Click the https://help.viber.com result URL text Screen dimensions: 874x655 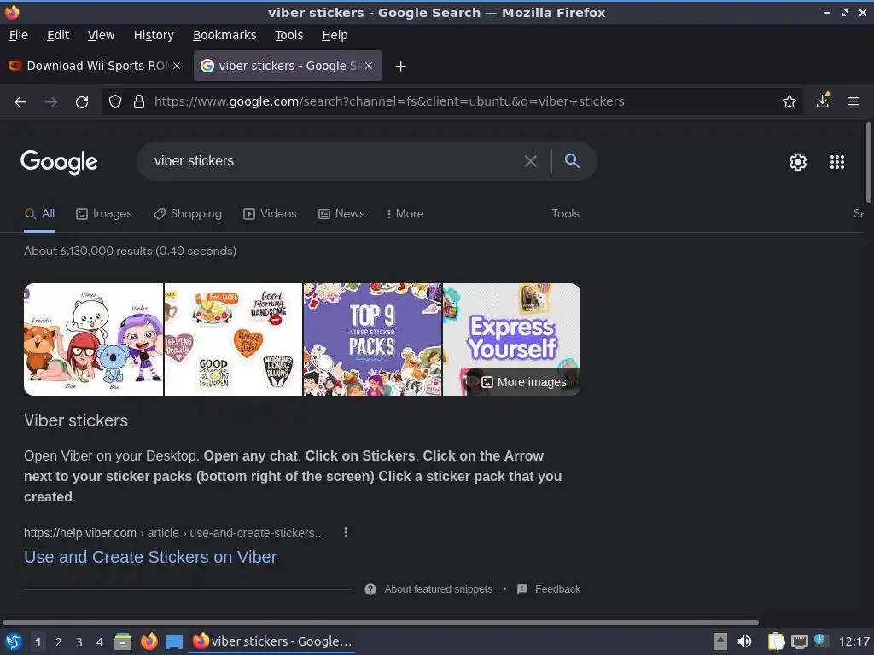[79, 533]
